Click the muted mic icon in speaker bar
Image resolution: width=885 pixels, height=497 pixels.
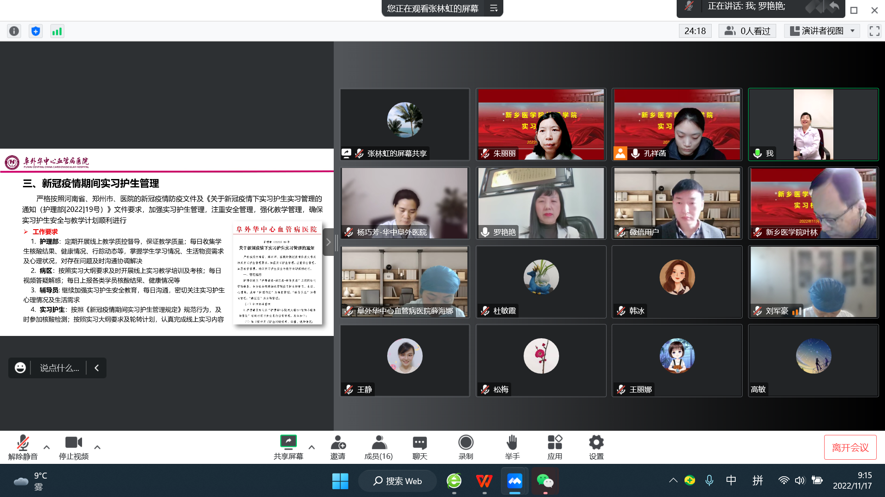(689, 6)
